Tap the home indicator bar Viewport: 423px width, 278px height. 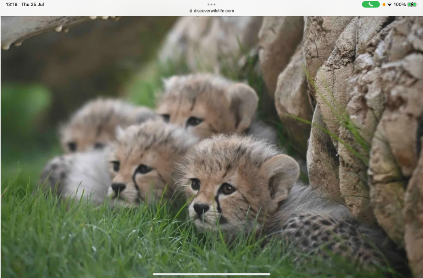coord(211,274)
